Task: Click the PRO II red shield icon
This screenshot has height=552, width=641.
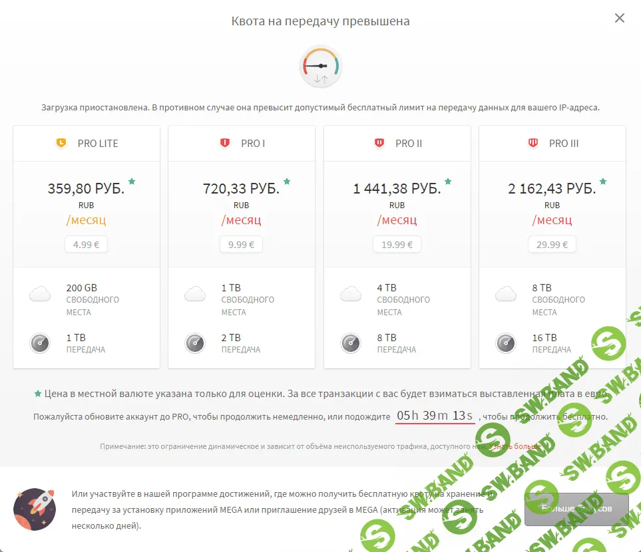Action: pos(379,143)
